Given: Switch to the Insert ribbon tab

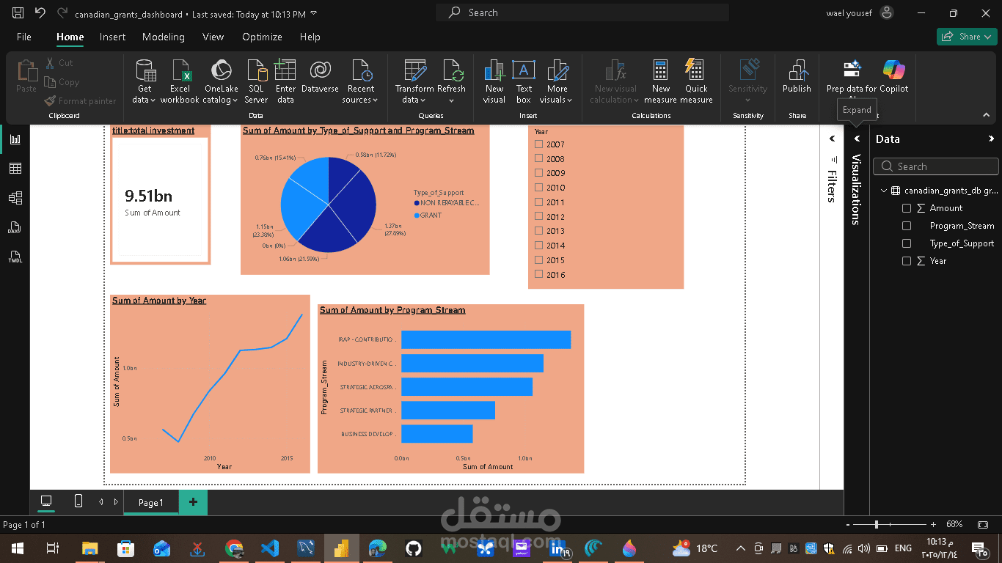Looking at the screenshot, I should (x=112, y=37).
